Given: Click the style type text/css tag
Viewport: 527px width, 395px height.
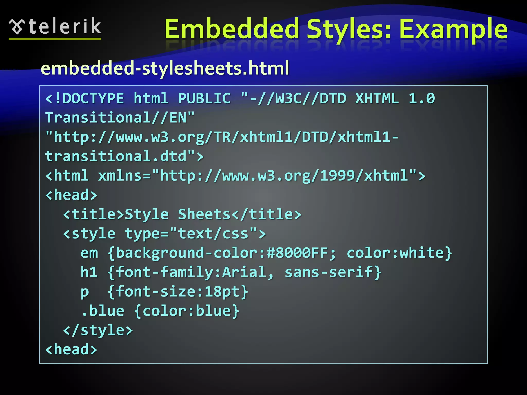Looking at the screenshot, I should [164, 234].
